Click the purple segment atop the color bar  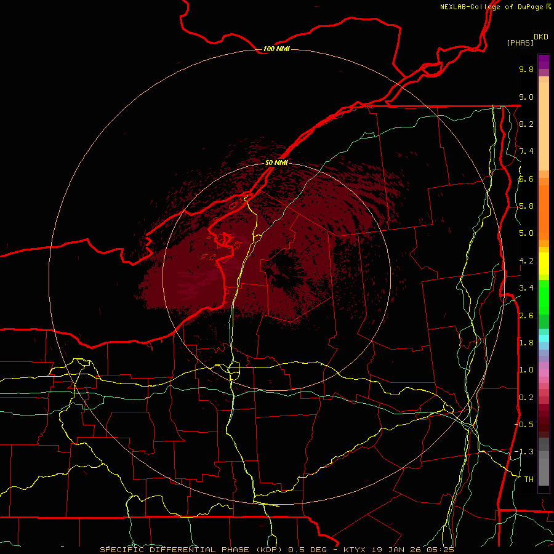(544, 62)
